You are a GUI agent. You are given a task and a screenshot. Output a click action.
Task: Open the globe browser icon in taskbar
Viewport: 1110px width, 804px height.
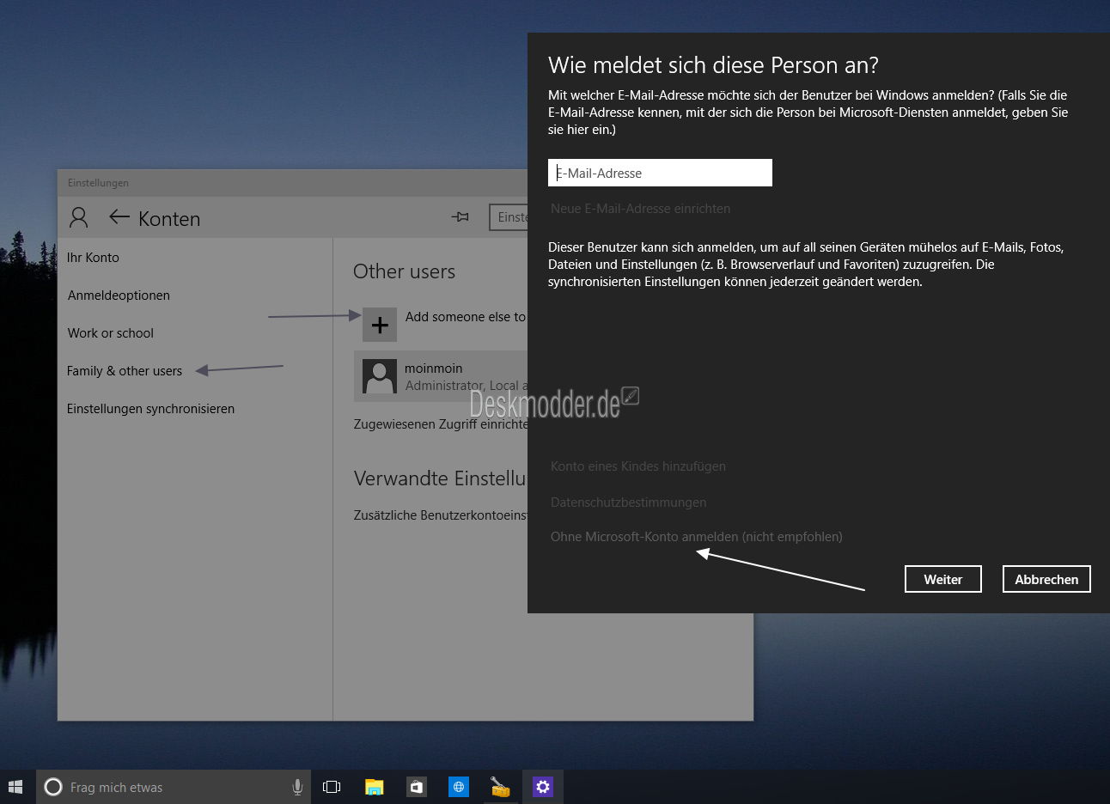459,787
